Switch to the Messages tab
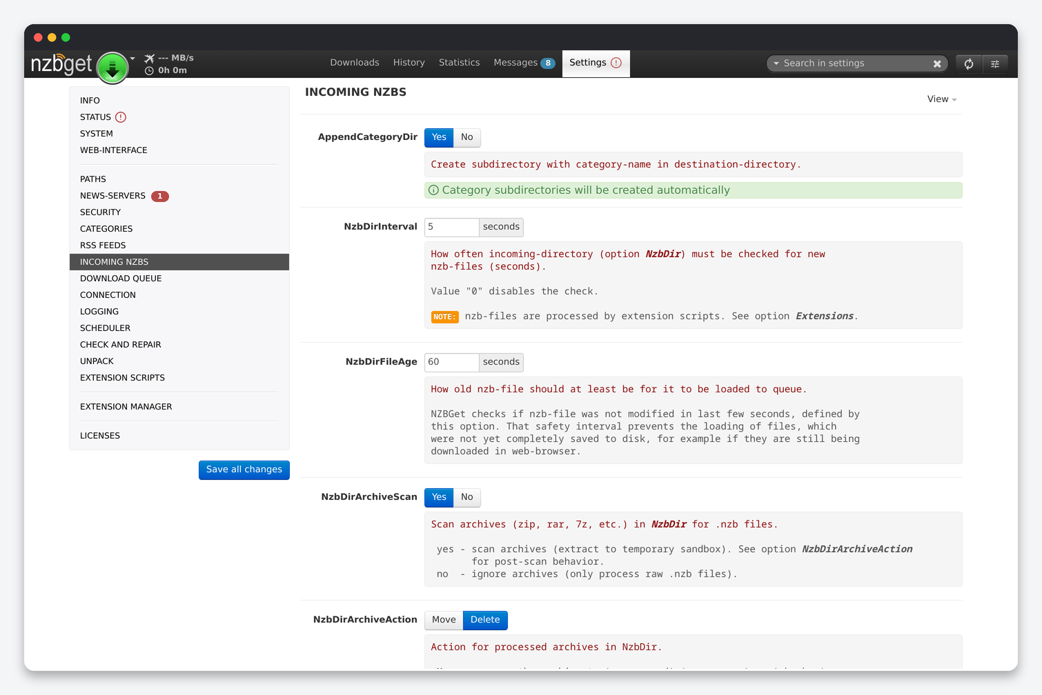Viewport: 1042px width, 695px height. pos(515,63)
